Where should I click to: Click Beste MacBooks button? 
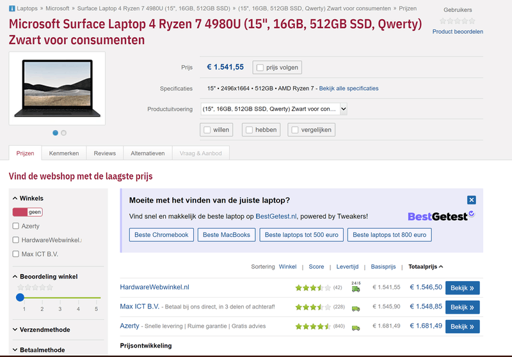(x=227, y=235)
